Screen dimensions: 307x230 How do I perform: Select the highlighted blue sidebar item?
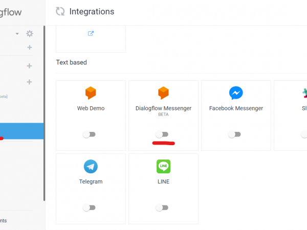tap(21, 131)
